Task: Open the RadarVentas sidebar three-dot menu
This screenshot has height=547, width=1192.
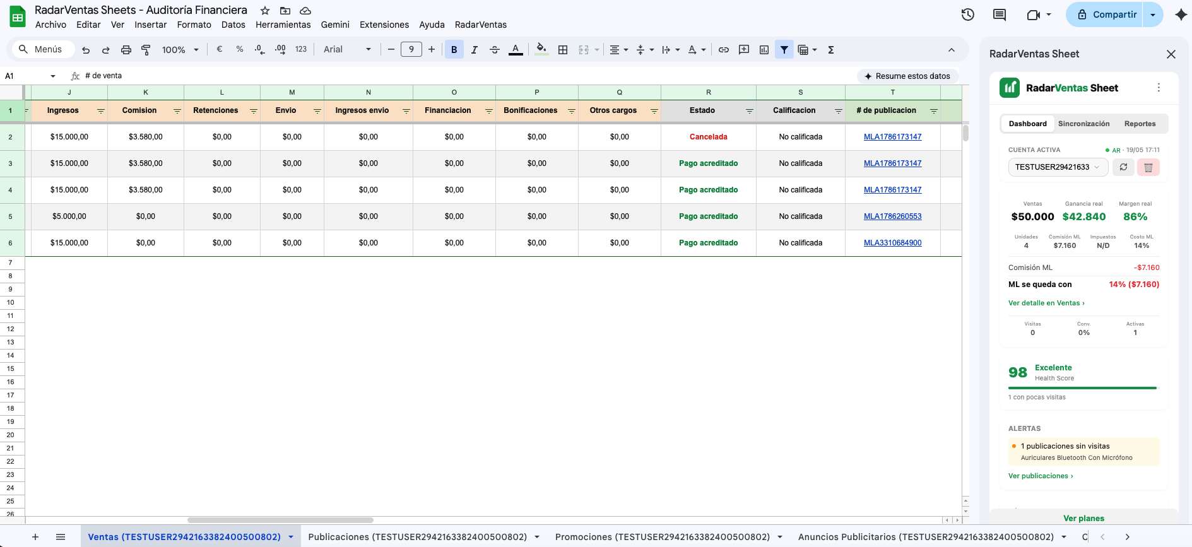Action: (1159, 88)
